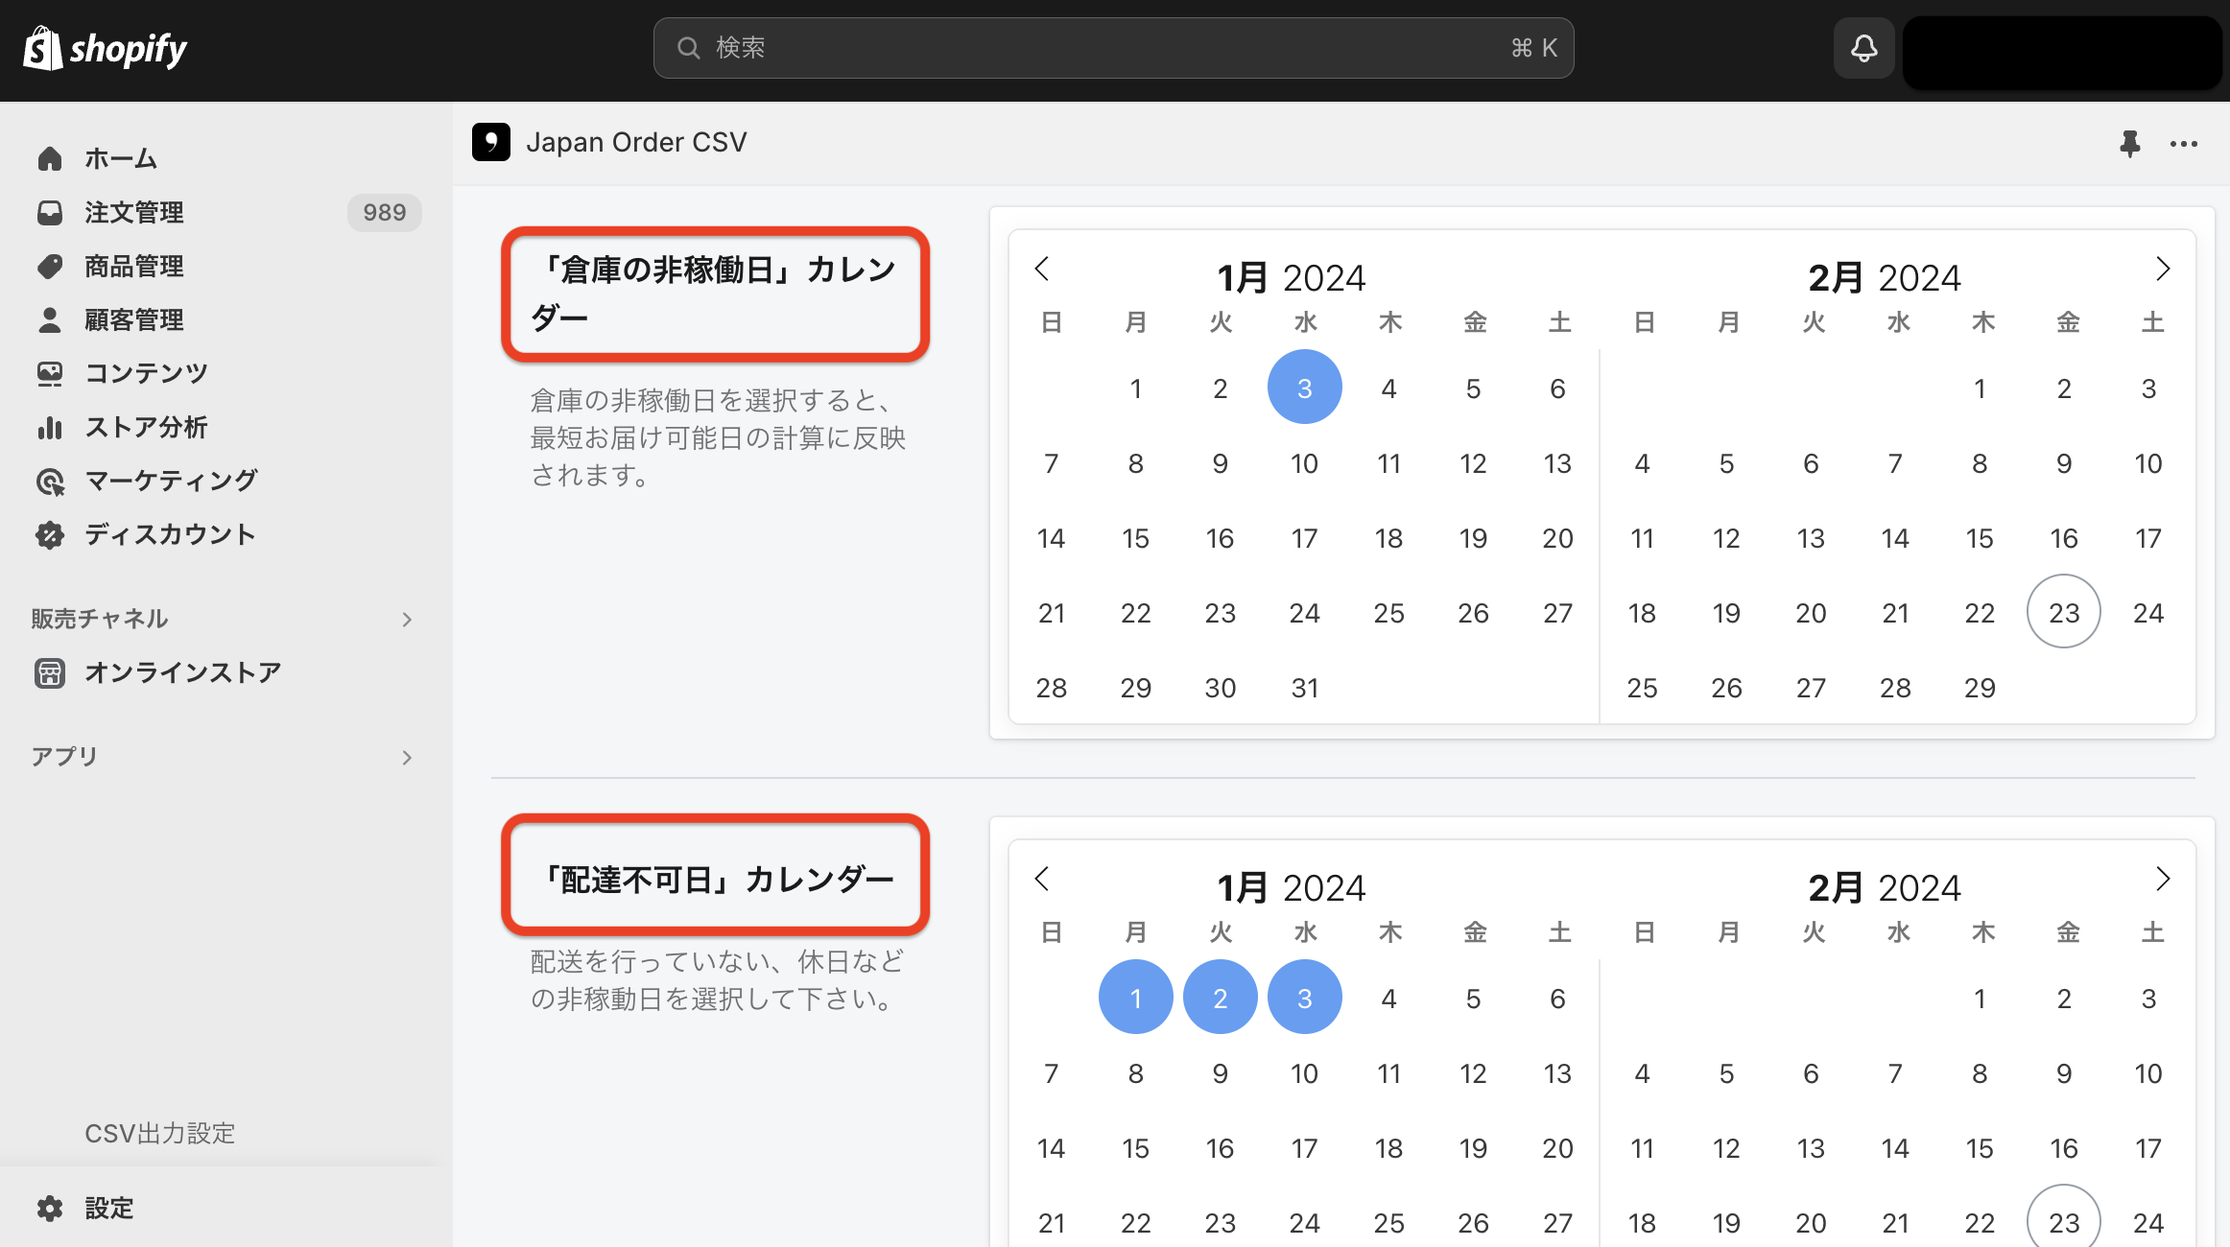Select February 14 in warehouse calendar
Viewport: 2230px width, 1247px height.
pos(1895,537)
